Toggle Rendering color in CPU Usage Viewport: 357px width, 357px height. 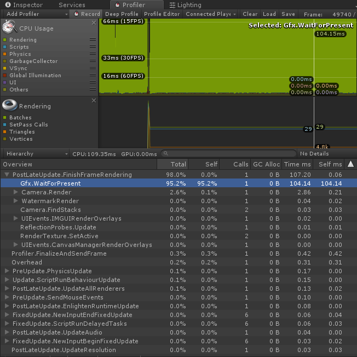(4, 40)
